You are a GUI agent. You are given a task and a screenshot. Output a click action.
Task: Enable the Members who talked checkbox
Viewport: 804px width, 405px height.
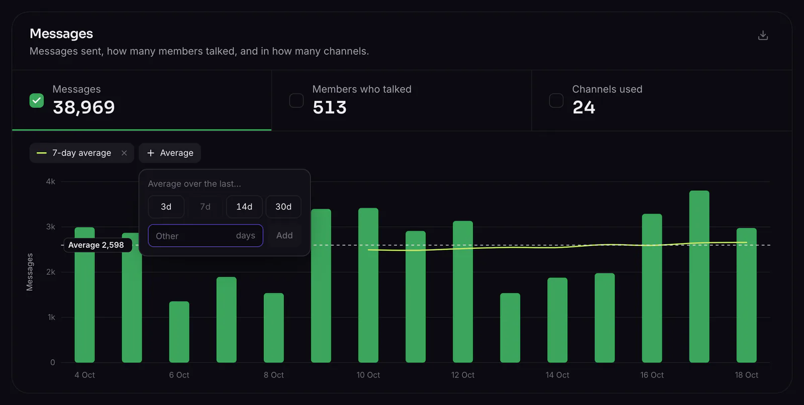(x=296, y=100)
